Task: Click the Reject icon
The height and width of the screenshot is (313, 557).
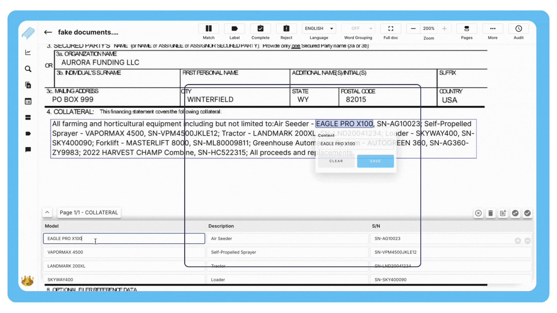Action: point(286,28)
